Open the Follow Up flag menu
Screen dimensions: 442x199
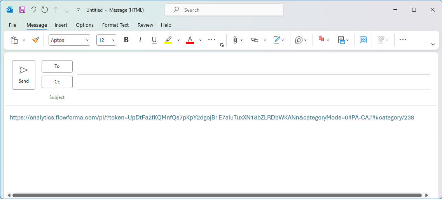click(x=323, y=40)
